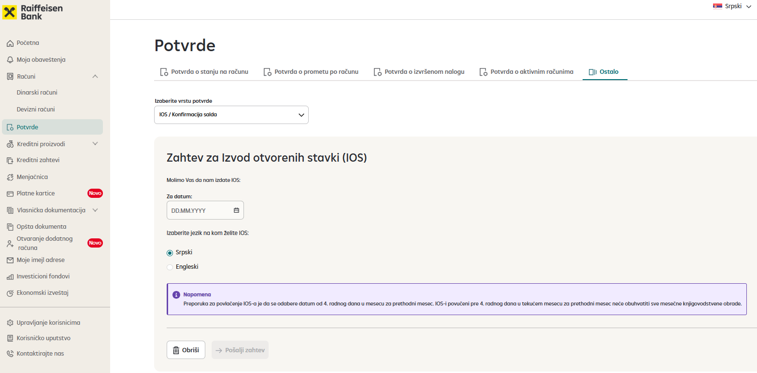
Task: Open the IOS / Konfirmacija salda dropdown
Action: (x=231, y=115)
